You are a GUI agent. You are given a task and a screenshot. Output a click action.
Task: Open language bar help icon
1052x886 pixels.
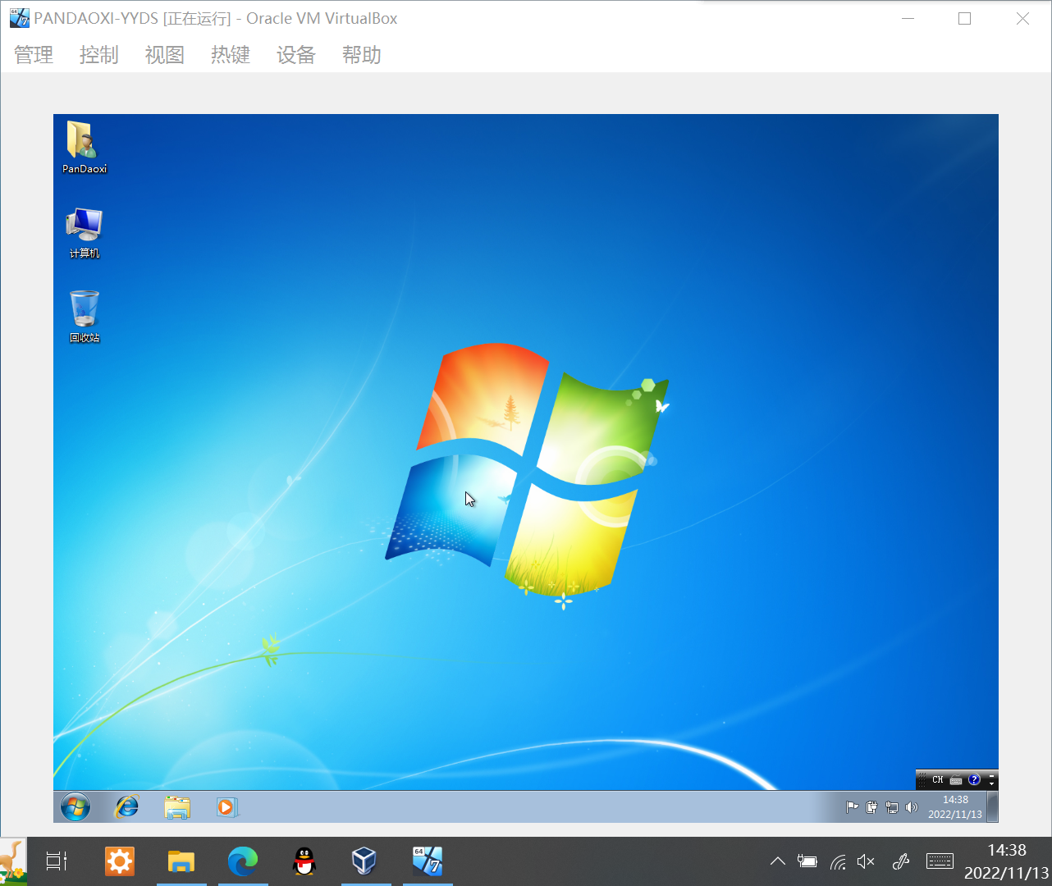tap(974, 779)
